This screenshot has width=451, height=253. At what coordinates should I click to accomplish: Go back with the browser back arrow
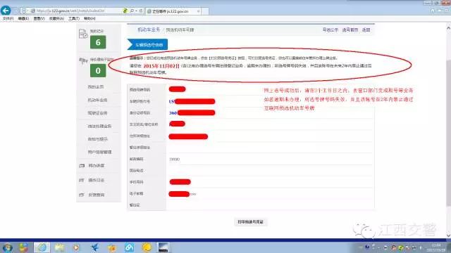6,11
